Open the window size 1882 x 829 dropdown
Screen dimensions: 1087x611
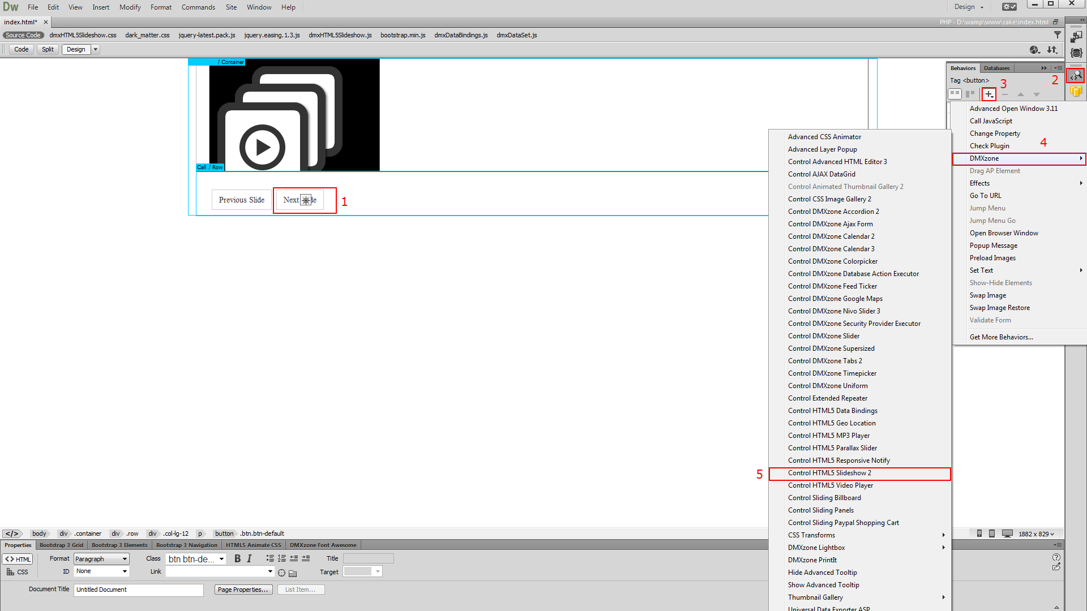click(1037, 533)
